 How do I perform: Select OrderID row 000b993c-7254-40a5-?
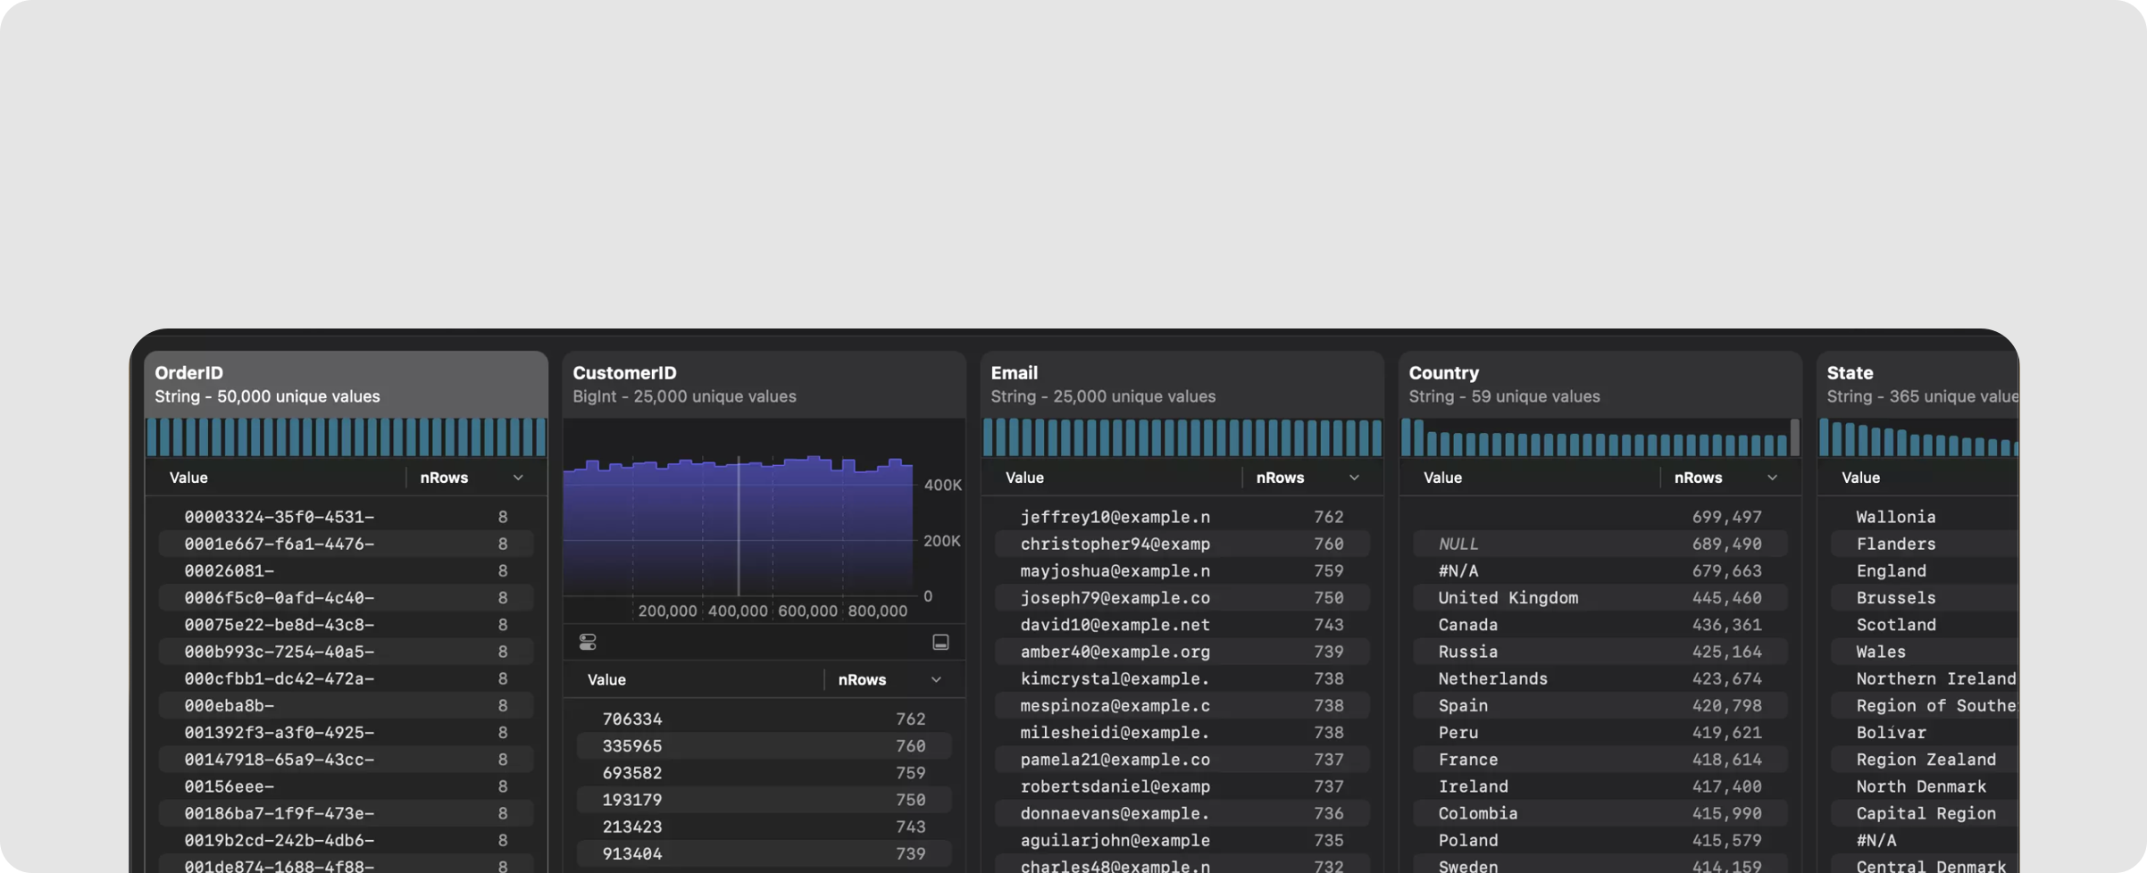click(x=346, y=652)
